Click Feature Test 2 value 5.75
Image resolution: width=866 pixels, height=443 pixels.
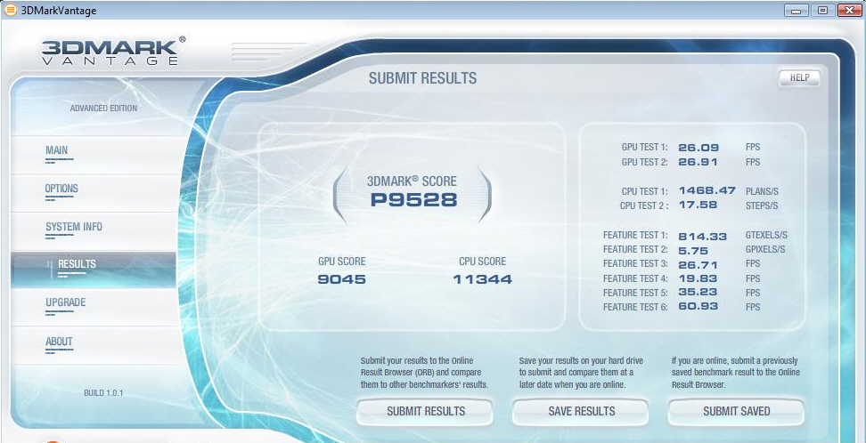[x=694, y=250]
